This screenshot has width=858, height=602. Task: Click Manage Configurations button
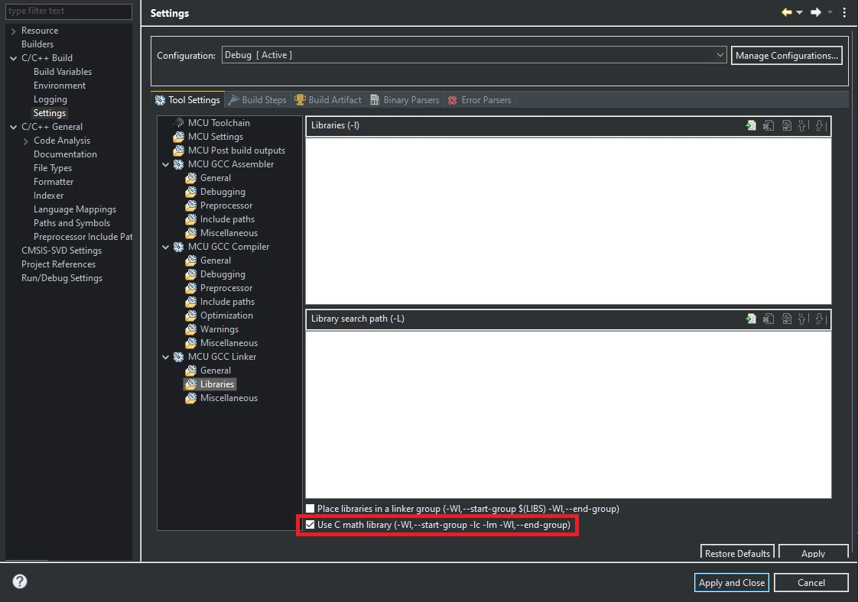786,55
